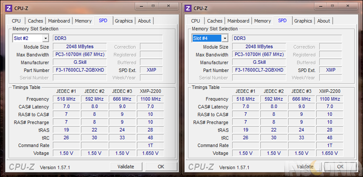Click G.Skill manufacturer field in right window
The height and width of the screenshot is (177, 363).
tap(259, 62)
